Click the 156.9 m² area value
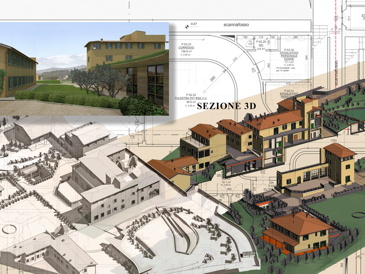 186,51
